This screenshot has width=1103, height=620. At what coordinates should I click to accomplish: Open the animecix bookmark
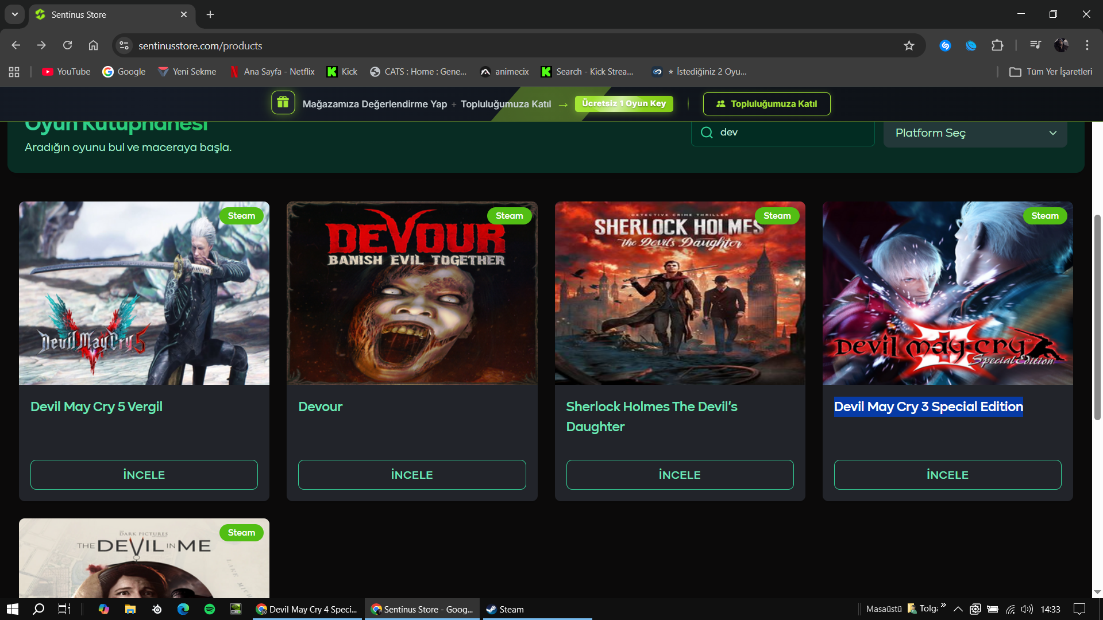point(504,72)
